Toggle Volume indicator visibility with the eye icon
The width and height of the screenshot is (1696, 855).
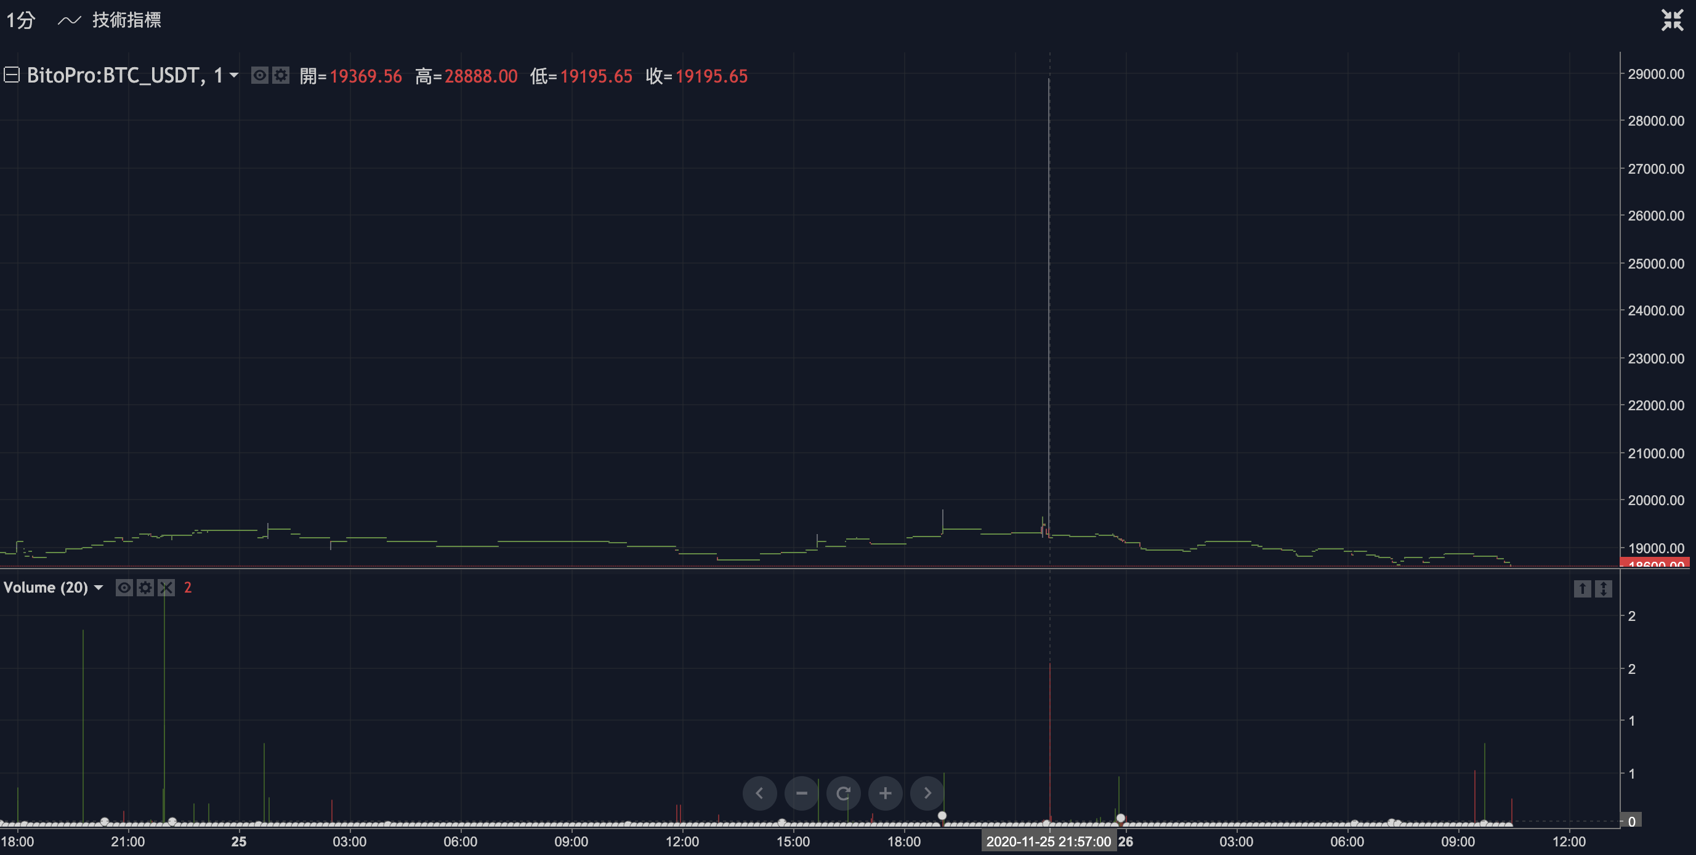tap(124, 588)
